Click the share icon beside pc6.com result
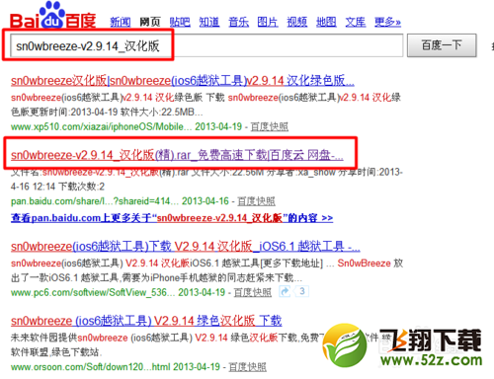494x379 pixels. click(285, 291)
